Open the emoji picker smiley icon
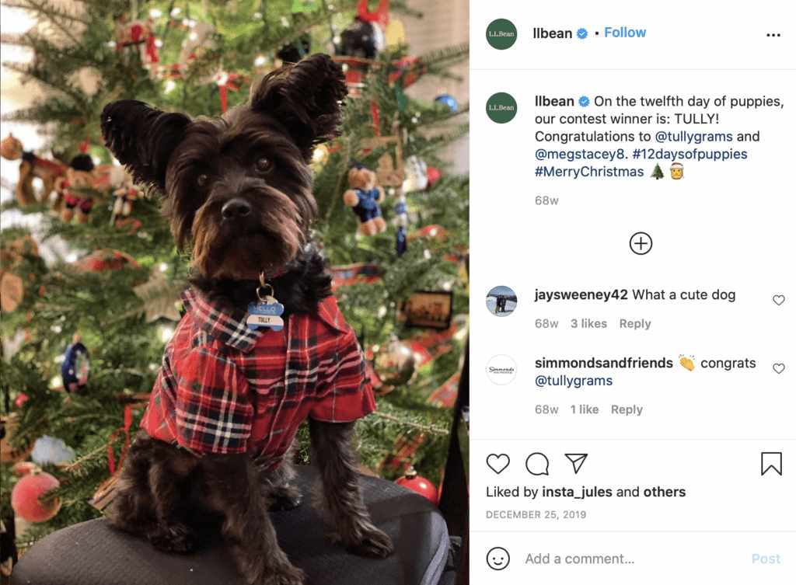 [x=497, y=559]
